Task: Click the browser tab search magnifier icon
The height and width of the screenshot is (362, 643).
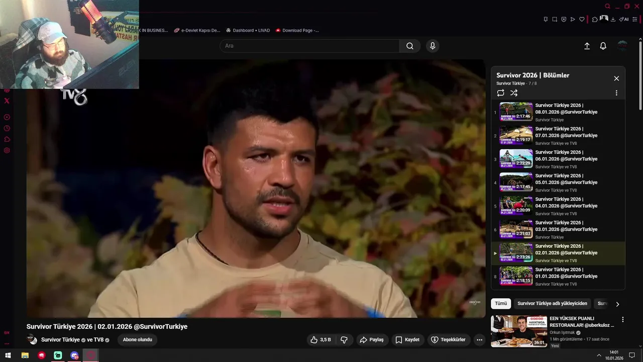Action: point(607,7)
